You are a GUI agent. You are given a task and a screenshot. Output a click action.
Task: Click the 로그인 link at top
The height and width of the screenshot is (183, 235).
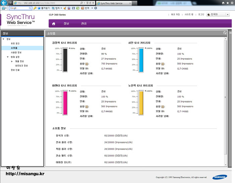pyautogui.click(x=201, y=14)
